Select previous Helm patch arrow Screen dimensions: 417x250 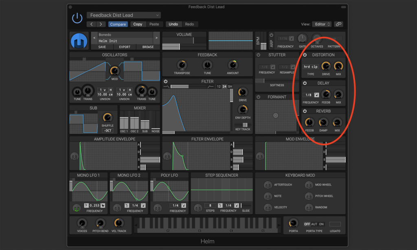coord(94,38)
